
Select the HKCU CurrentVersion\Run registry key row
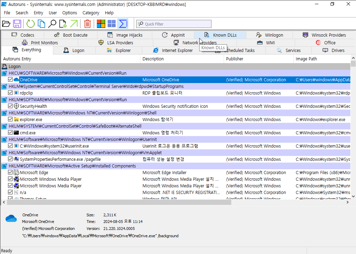tap(176, 73)
